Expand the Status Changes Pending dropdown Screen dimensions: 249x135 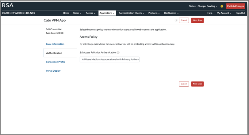point(207,6)
